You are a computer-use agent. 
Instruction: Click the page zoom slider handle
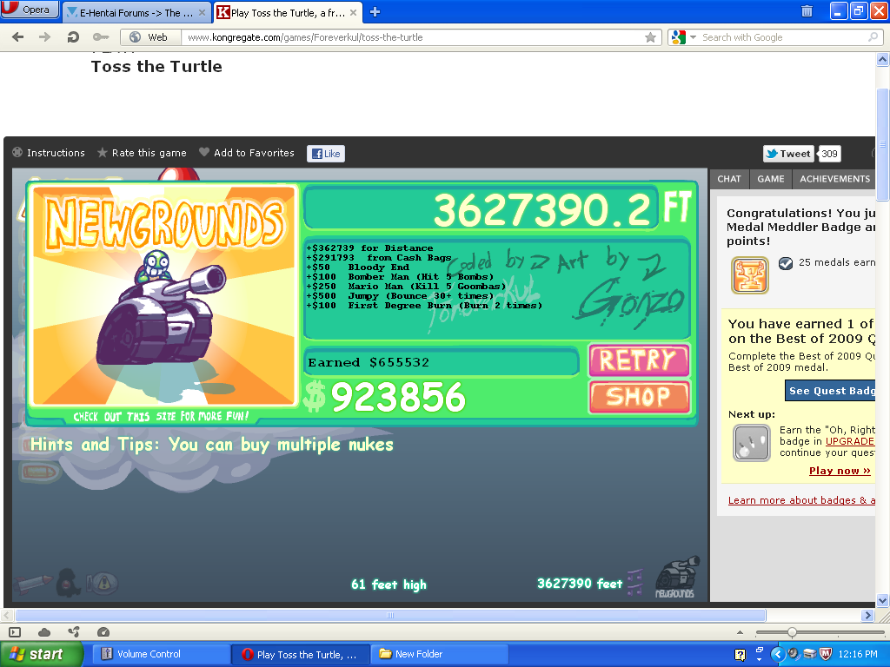point(792,632)
